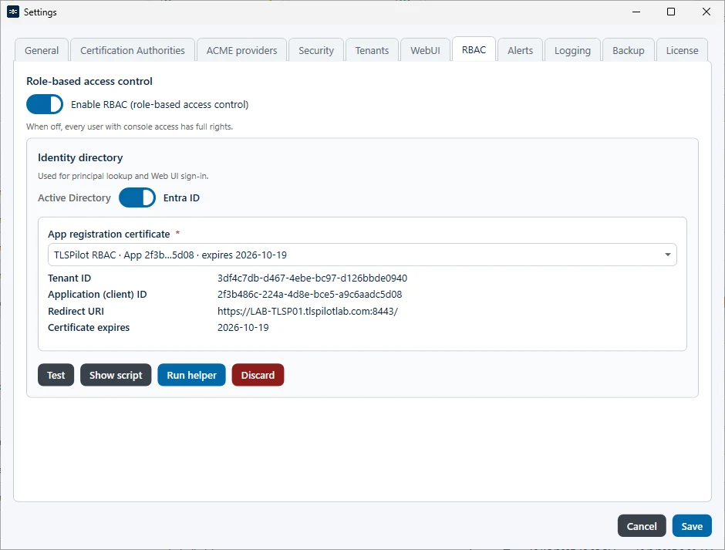Click the Test button
The height and width of the screenshot is (550, 725).
(x=56, y=375)
